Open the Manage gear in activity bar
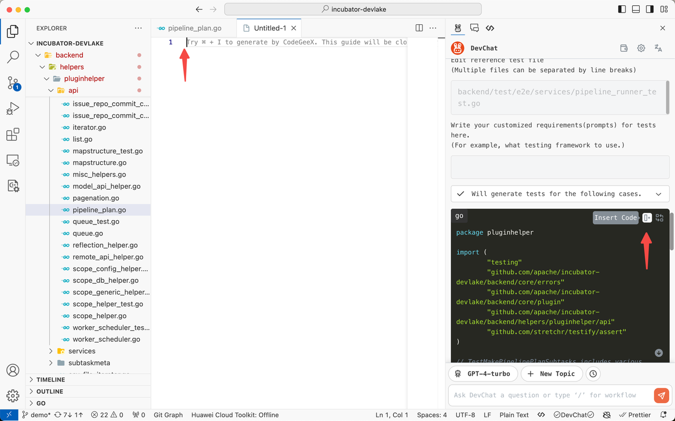675x421 pixels. tap(13, 396)
